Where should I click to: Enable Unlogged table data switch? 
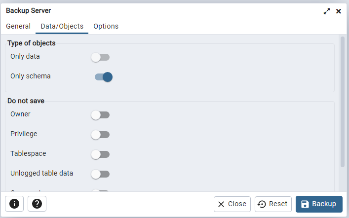[x=100, y=174]
